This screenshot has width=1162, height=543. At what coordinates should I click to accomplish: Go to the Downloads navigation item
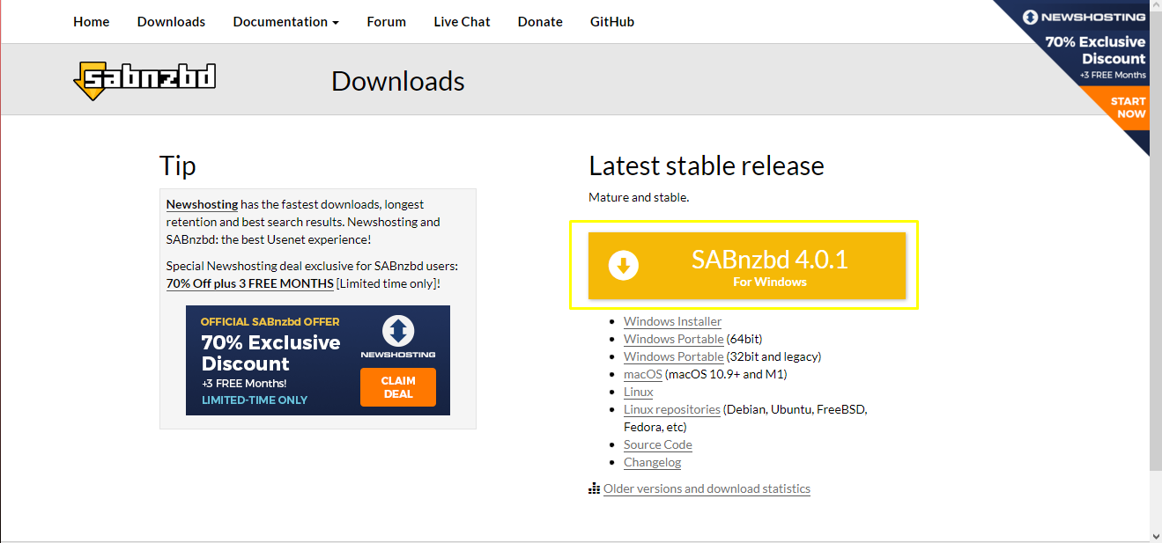click(171, 21)
